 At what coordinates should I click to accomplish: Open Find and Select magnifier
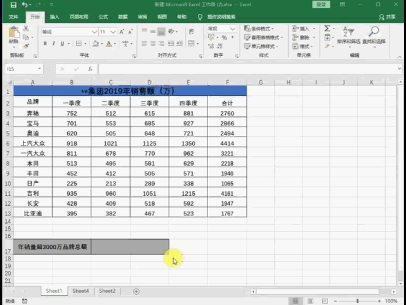coord(374,37)
